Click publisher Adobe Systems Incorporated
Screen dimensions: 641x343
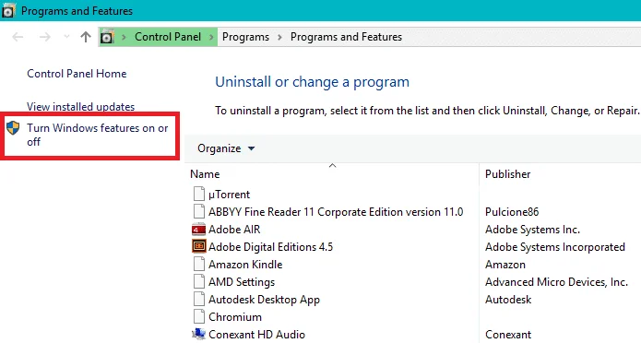tap(554, 247)
